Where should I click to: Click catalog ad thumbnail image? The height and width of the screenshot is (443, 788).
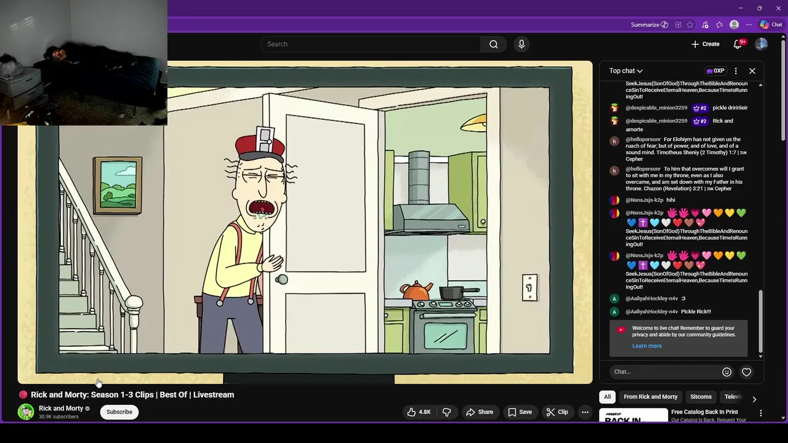coord(633,415)
